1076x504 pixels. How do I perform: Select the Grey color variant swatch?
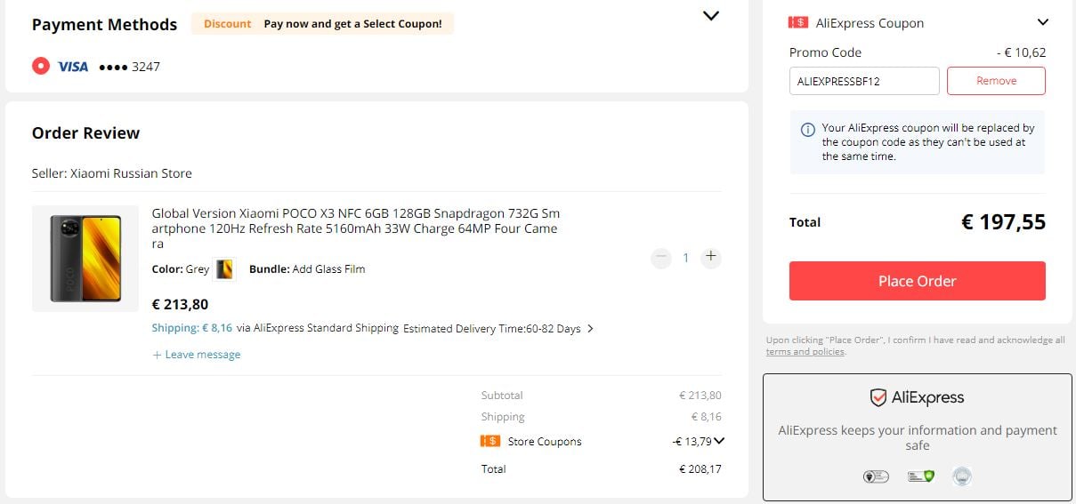(225, 269)
